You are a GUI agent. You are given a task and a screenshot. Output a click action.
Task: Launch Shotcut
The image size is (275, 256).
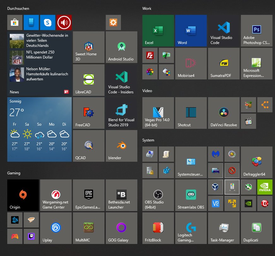click(x=191, y=113)
